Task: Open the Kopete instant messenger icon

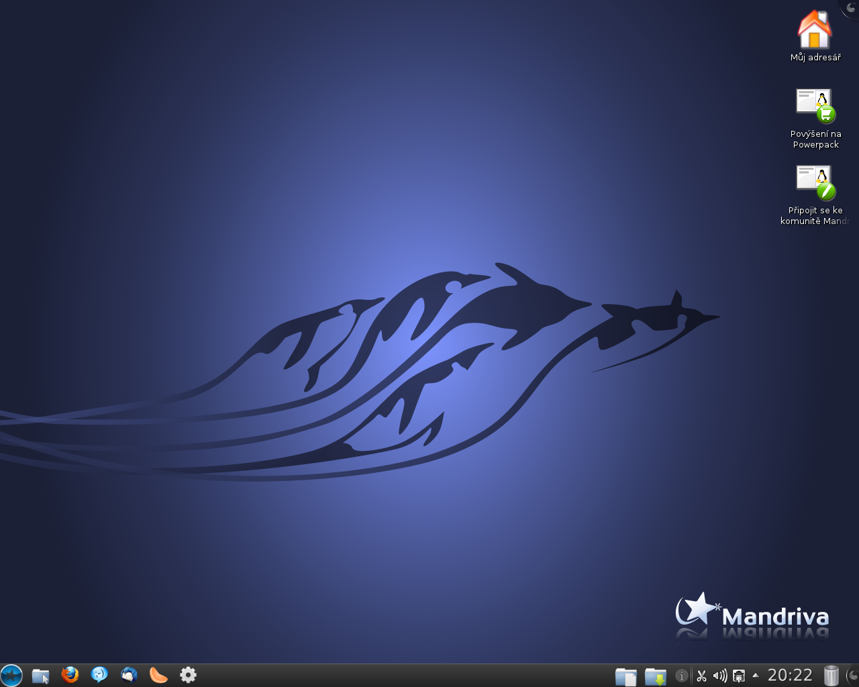Action: point(99,675)
